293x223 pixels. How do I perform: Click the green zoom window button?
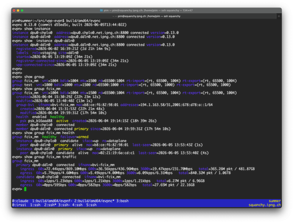point(22,11)
